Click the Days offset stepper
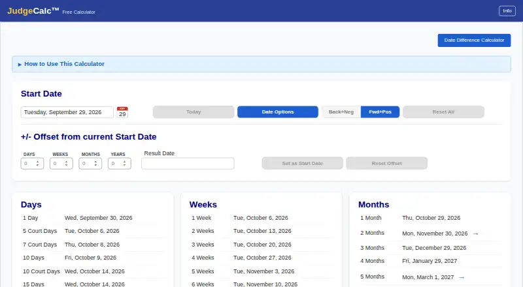This screenshot has width=523, height=287. 32,164
